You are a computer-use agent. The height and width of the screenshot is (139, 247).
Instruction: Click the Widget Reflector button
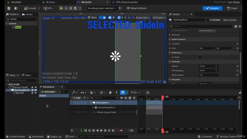[x=137, y=8]
